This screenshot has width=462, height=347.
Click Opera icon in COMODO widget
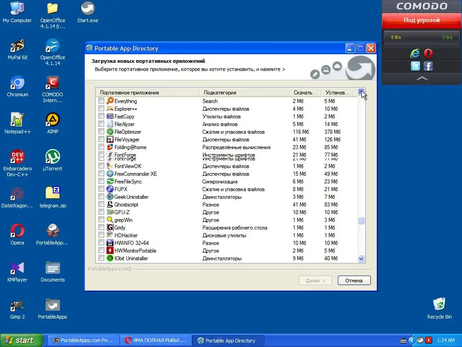(428, 53)
